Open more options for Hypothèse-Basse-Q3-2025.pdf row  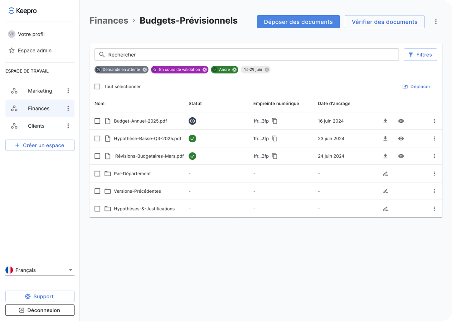tap(434, 139)
